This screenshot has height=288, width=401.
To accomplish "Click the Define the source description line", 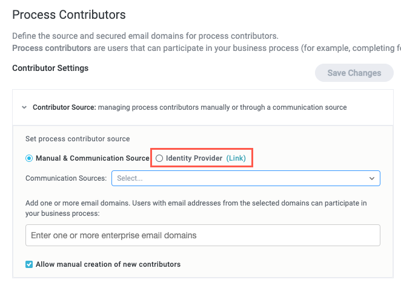I will (145, 36).
